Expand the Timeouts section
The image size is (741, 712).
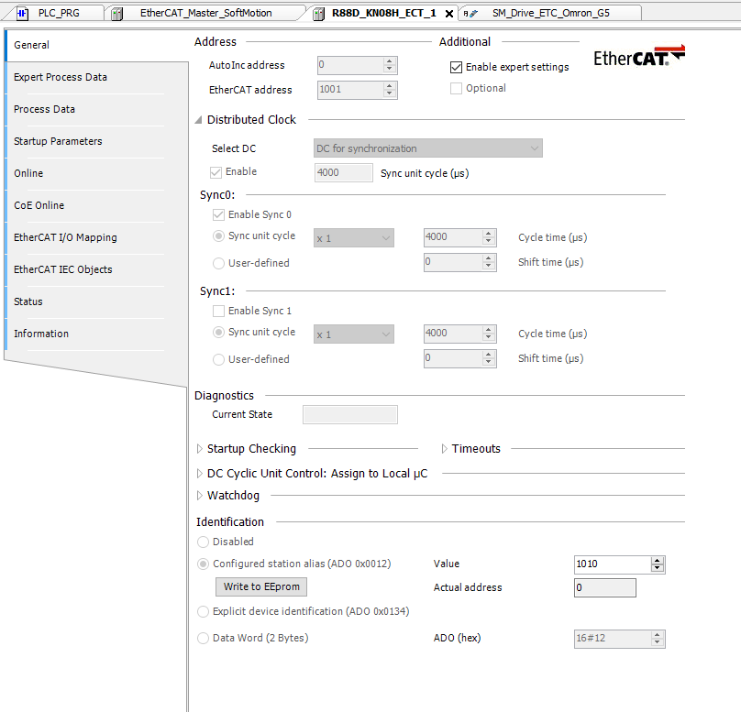click(445, 449)
